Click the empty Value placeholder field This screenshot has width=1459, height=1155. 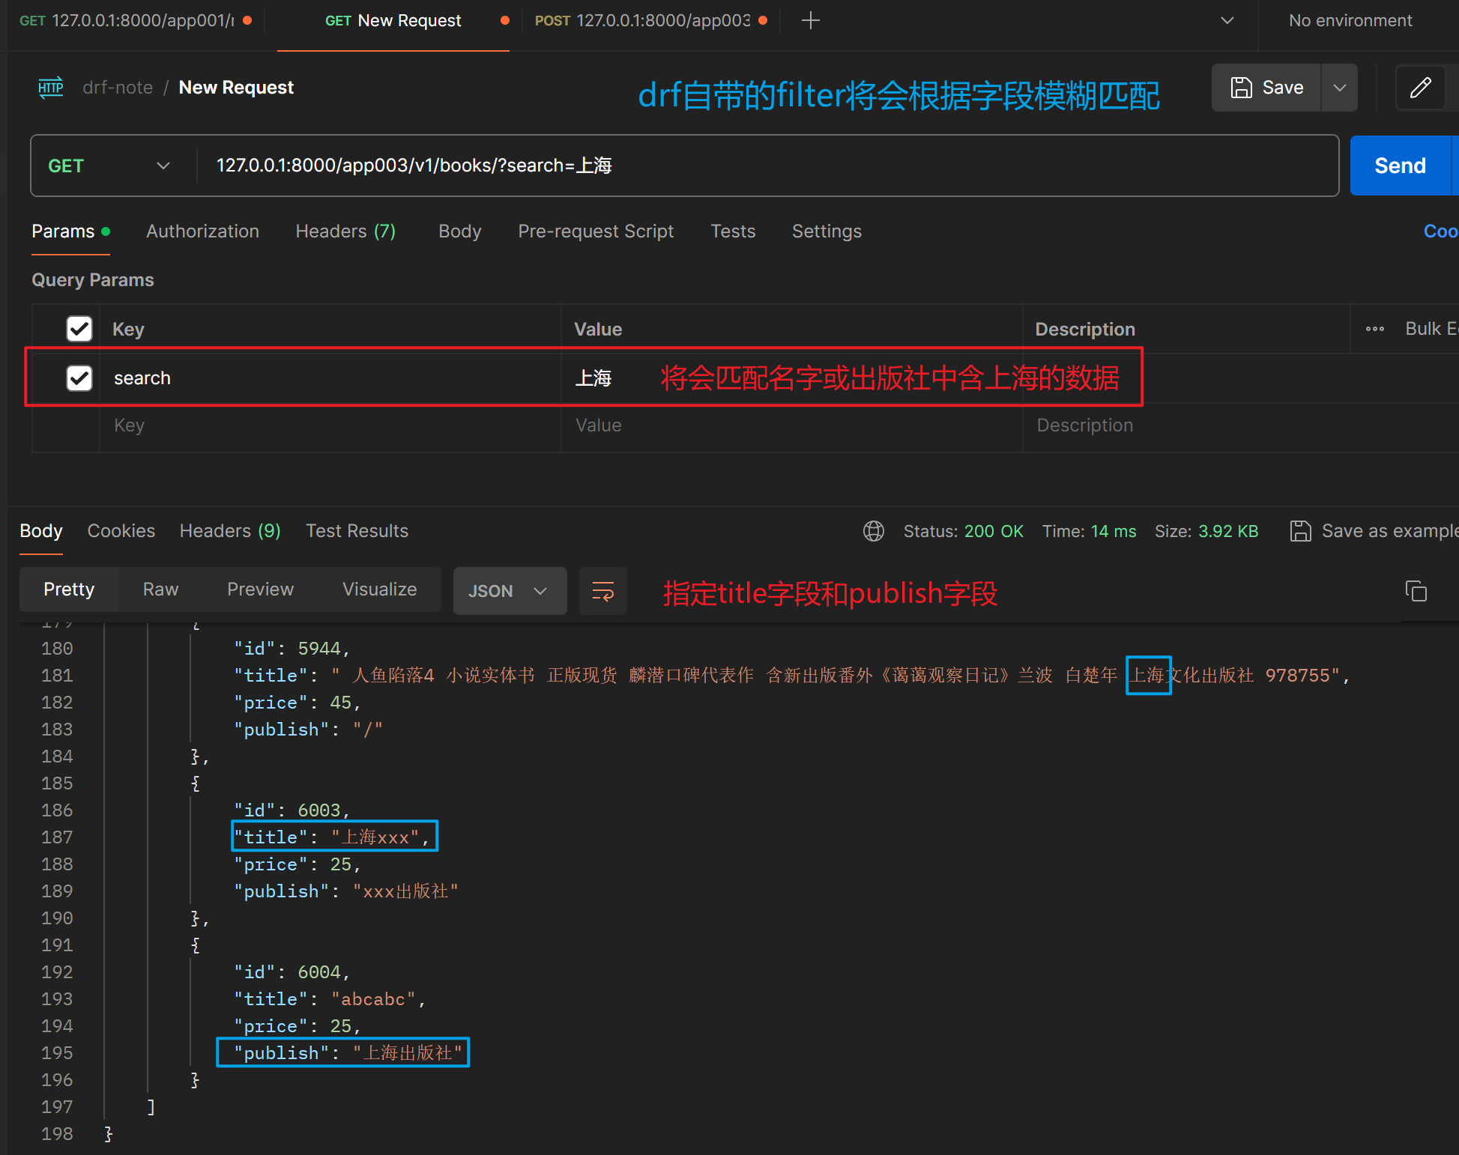pos(792,425)
